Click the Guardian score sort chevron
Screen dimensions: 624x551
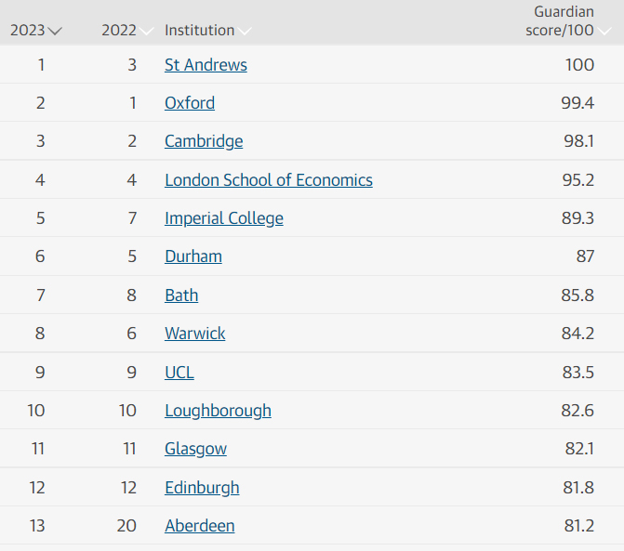(604, 31)
